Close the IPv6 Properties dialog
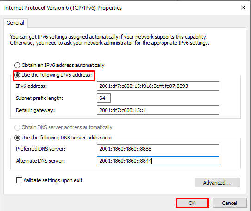The image size is (251, 211). point(243,7)
